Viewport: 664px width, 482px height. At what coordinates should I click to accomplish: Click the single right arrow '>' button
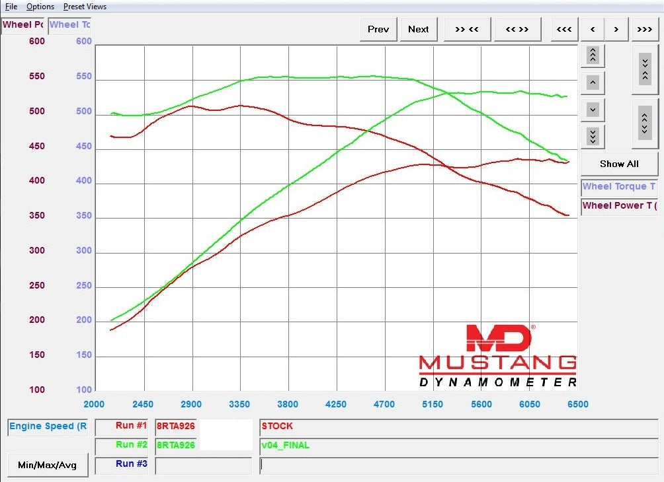pyautogui.click(x=616, y=29)
